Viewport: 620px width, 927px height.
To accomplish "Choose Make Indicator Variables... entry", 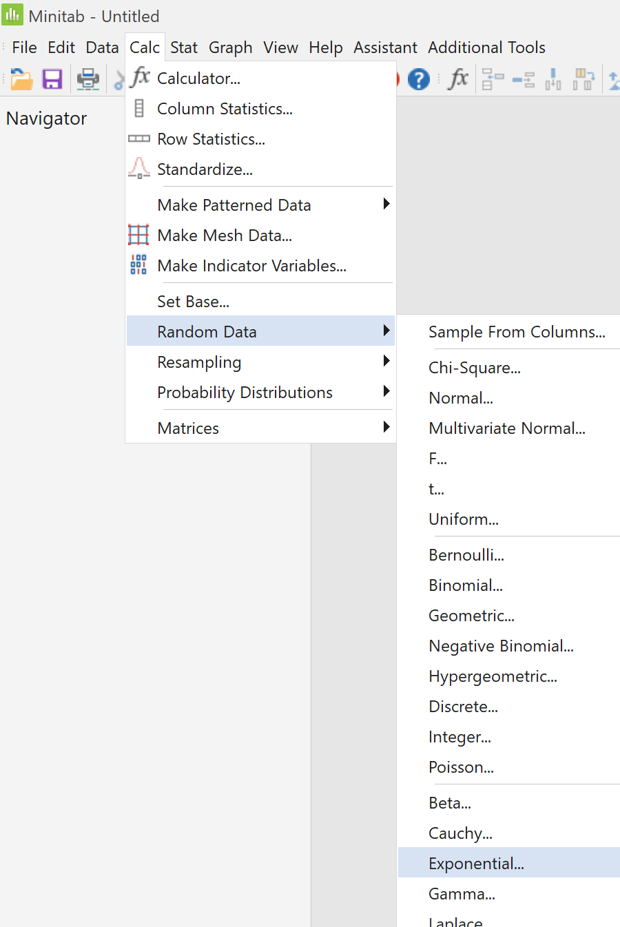I will (x=261, y=266).
